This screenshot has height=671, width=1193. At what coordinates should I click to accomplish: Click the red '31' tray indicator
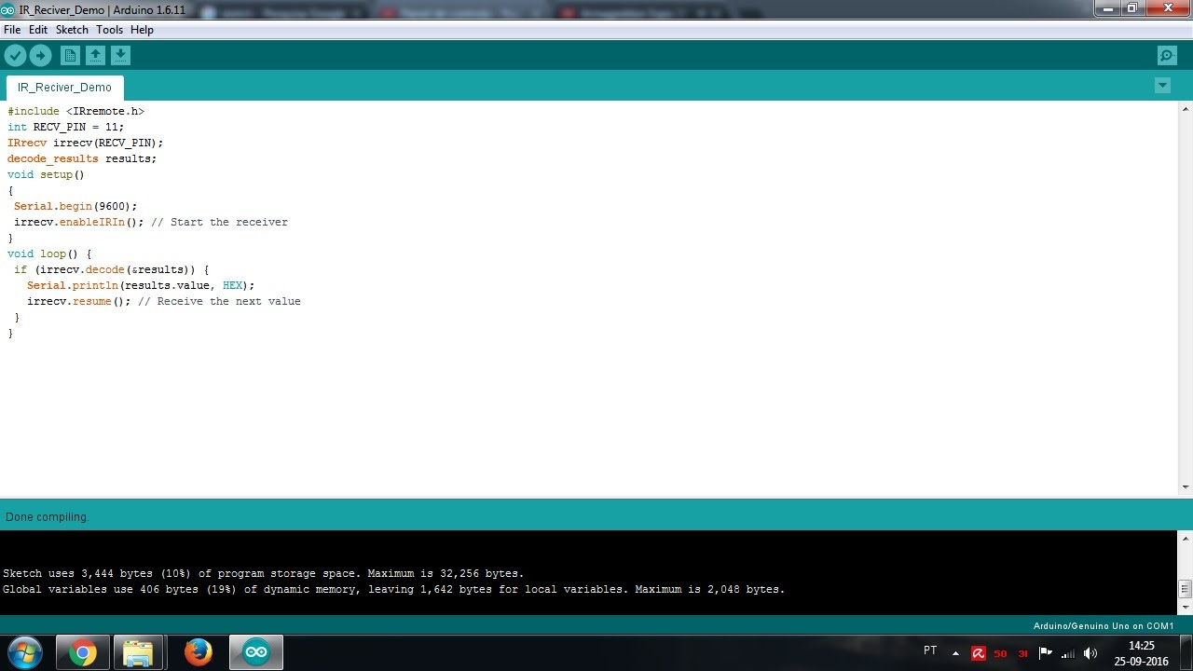click(1022, 653)
